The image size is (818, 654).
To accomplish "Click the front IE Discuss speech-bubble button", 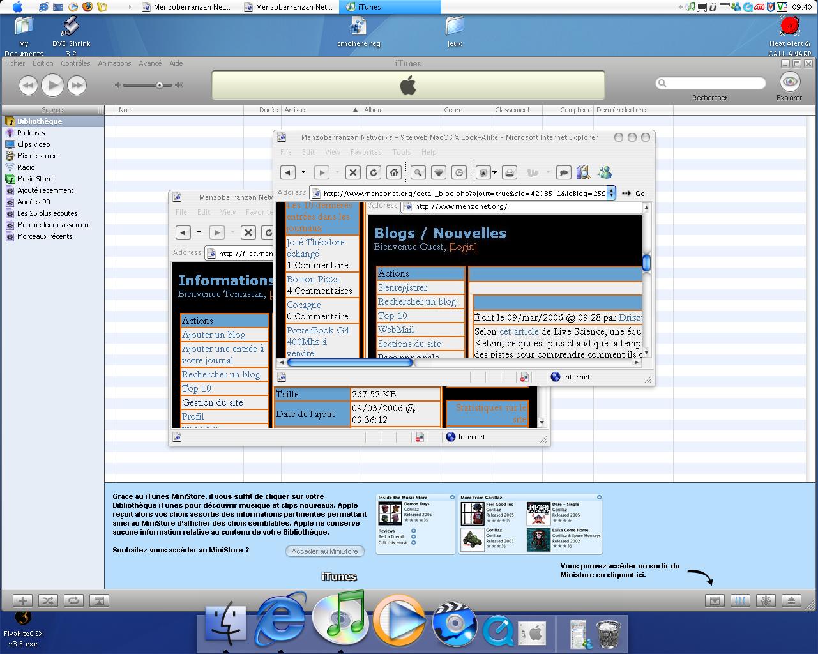I will pos(563,172).
